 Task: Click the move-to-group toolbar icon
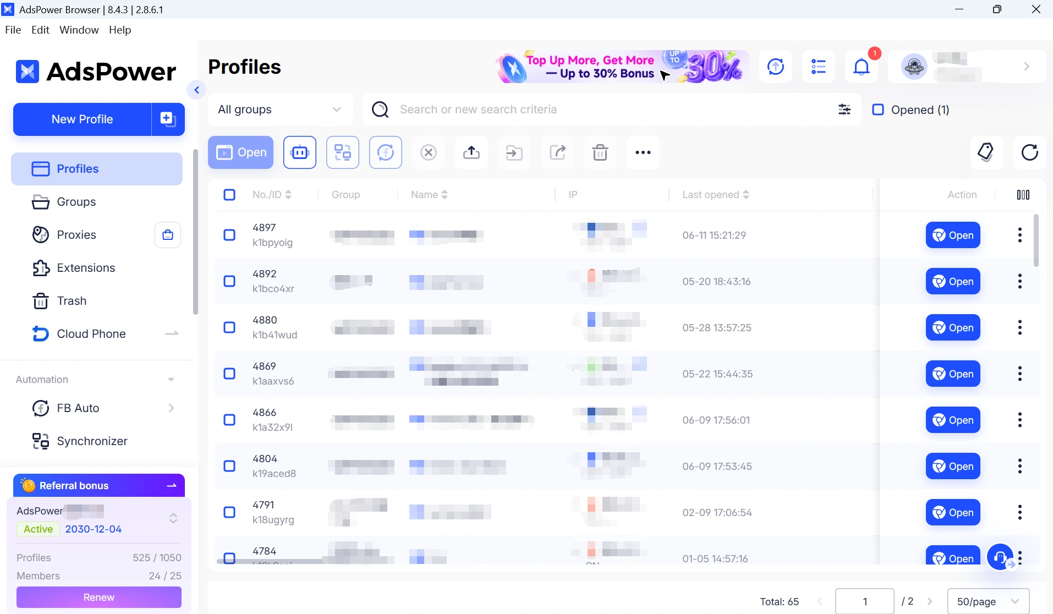click(514, 152)
